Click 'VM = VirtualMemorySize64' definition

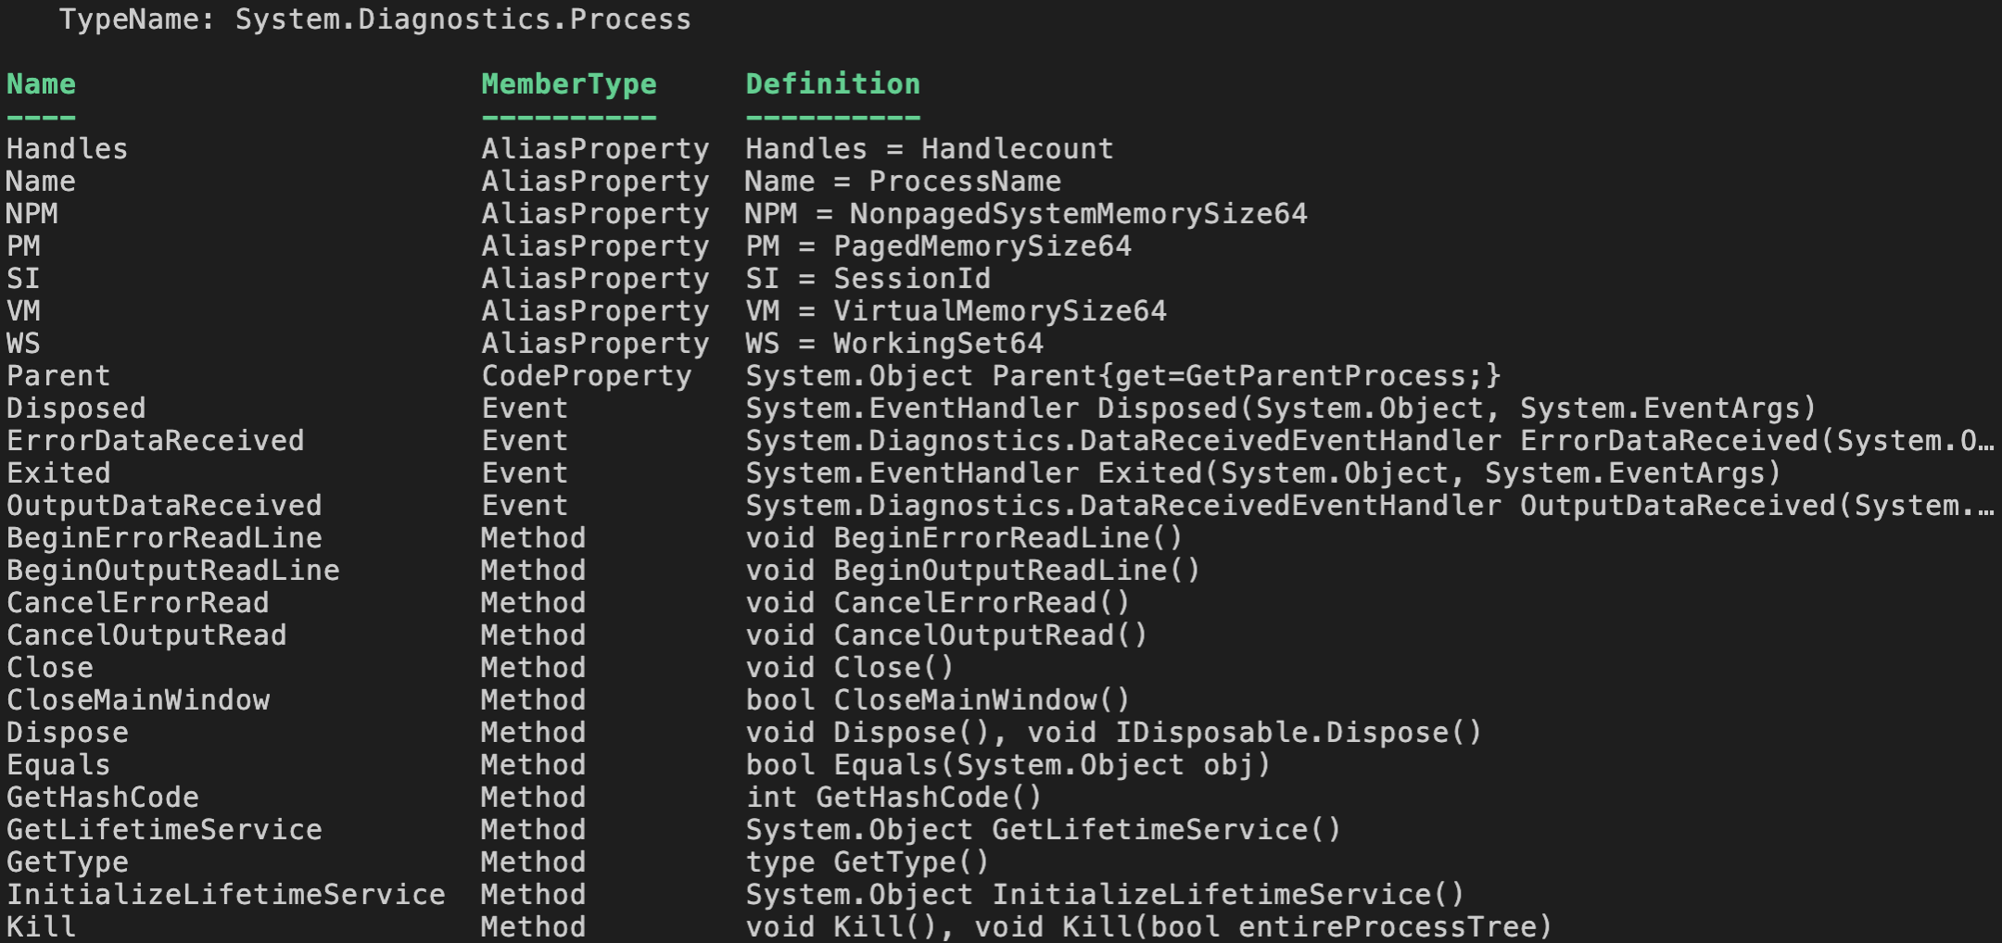click(x=957, y=311)
